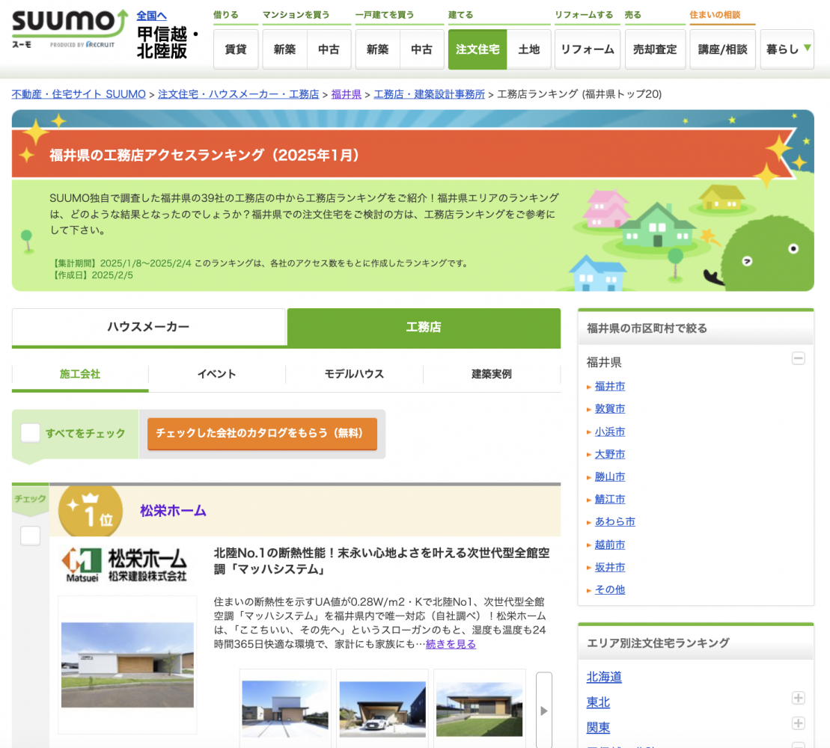Open the 松栄ホーム title link
Image resolution: width=830 pixels, height=748 pixels.
coord(173,510)
